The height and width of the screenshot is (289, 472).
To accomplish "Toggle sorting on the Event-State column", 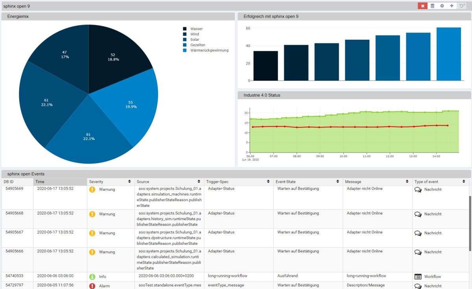I will tap(337, 182).
